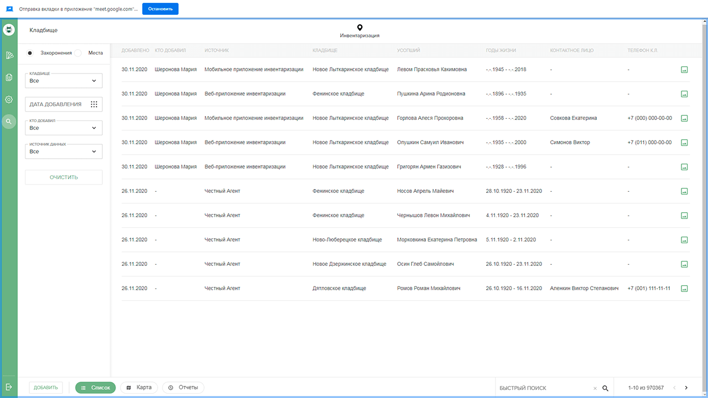The image size is (708, 398).
Task: Open the photo icon for Григорян Армен Газизович
Action: [684, 167]
